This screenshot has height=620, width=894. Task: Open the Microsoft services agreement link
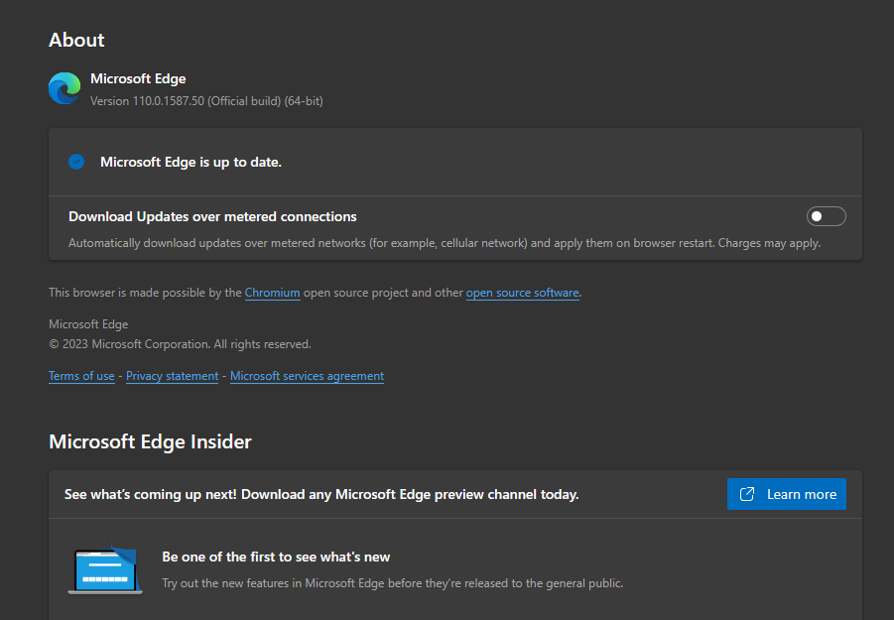307,376
